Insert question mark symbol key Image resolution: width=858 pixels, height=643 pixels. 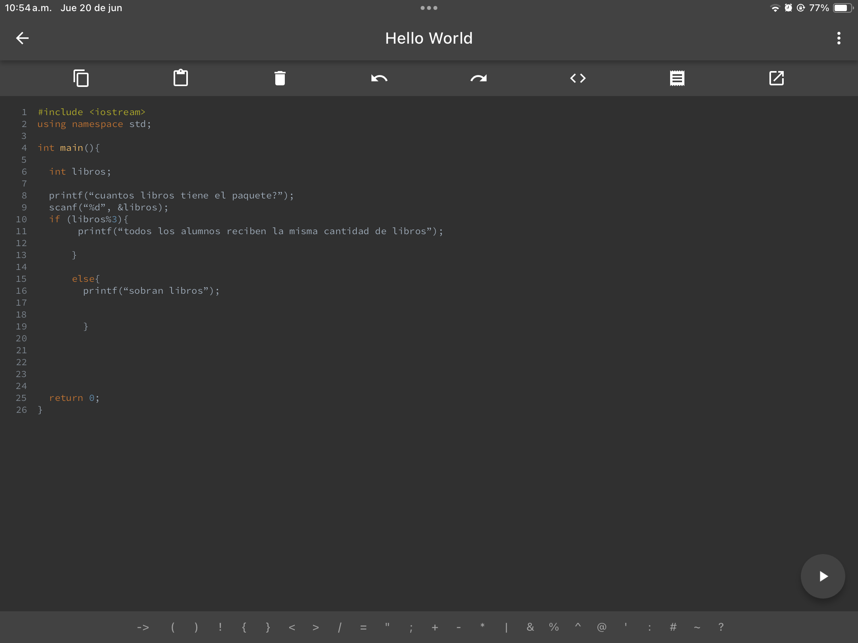pos(721,628)
